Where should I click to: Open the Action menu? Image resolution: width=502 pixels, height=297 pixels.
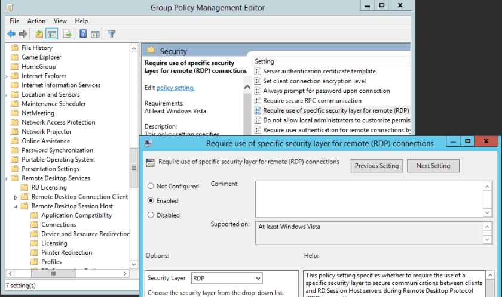click(x=36, y=21)
